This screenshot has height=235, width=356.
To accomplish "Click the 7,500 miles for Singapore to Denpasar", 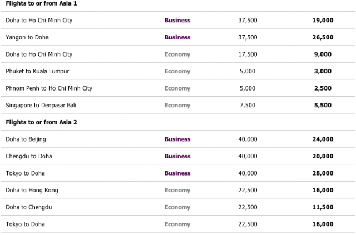I will [x=248, y=105].
